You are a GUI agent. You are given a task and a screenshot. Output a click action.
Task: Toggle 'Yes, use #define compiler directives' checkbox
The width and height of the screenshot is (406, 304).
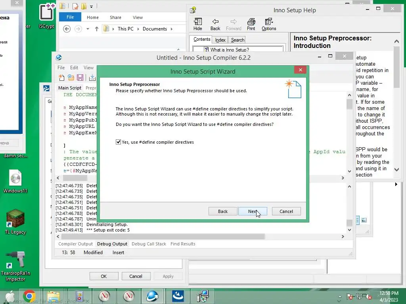coord(118,142)
